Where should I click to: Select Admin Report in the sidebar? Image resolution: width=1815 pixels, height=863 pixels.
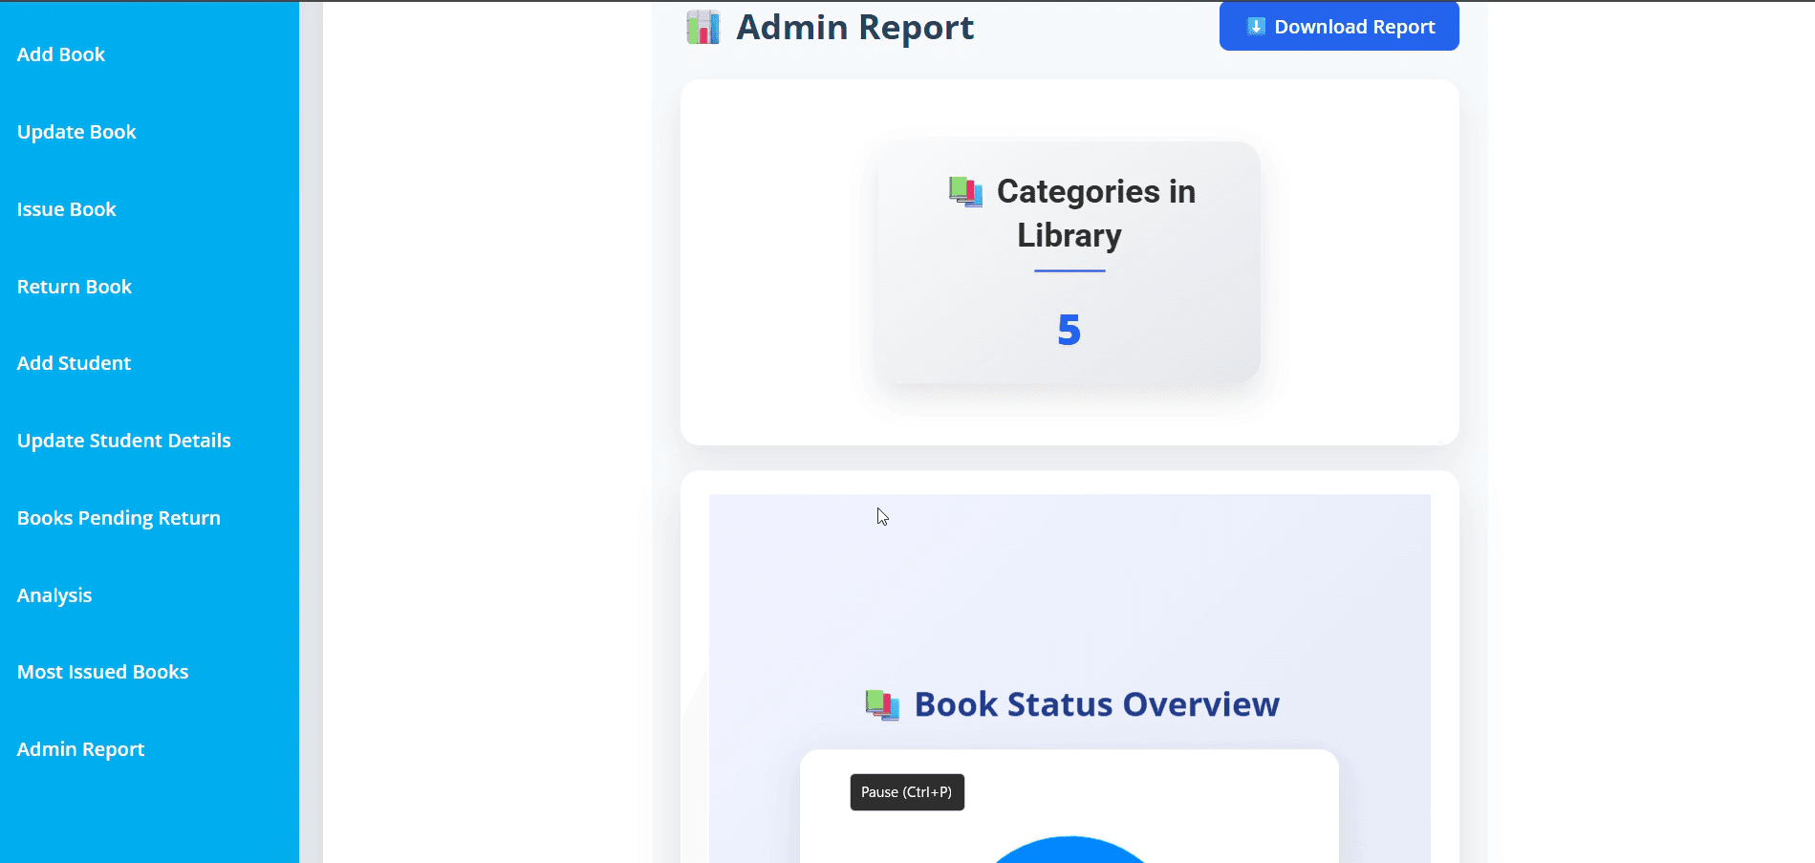click(80, 749)
